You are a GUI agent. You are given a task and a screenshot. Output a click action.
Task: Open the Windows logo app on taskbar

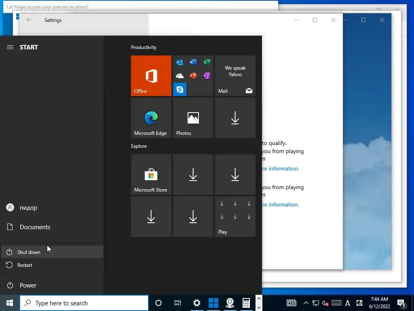[x=213, y=303]
